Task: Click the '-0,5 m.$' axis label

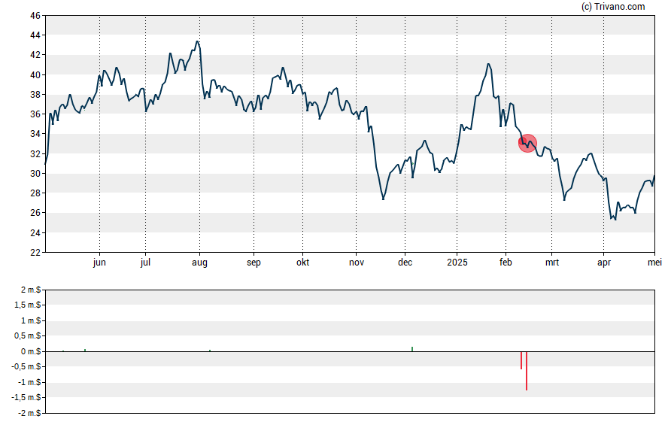Action: 26,366
